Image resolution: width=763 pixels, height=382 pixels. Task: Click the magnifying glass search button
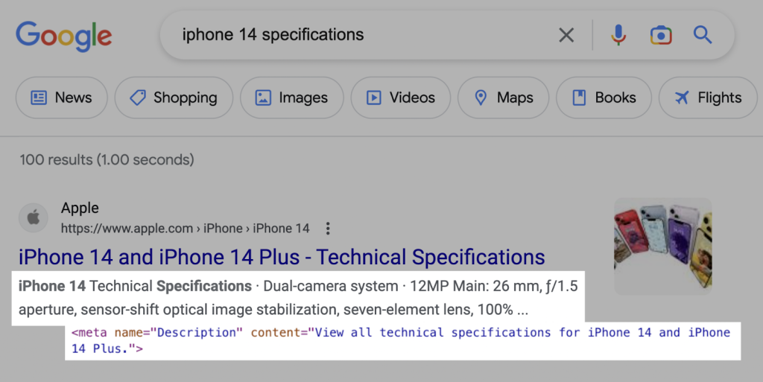pos(703,35)
